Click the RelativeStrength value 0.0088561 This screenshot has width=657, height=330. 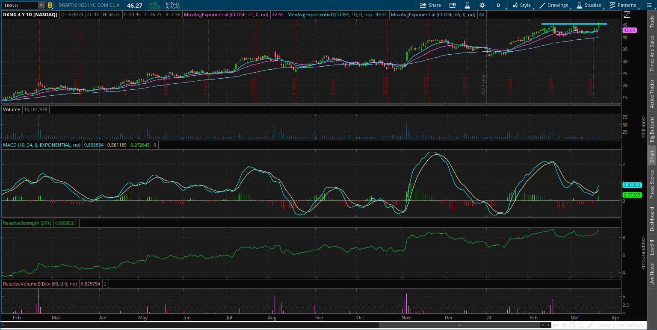66,223
